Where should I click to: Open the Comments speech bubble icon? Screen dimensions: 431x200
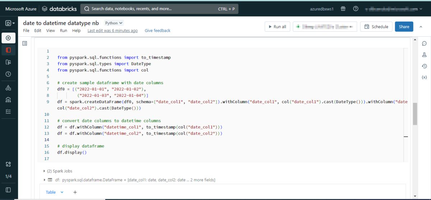coord(424,43)
